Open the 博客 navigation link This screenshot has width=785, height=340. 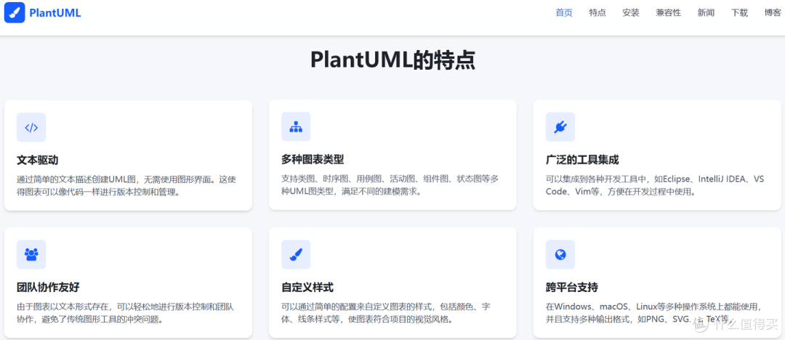(x=773, y=13)
